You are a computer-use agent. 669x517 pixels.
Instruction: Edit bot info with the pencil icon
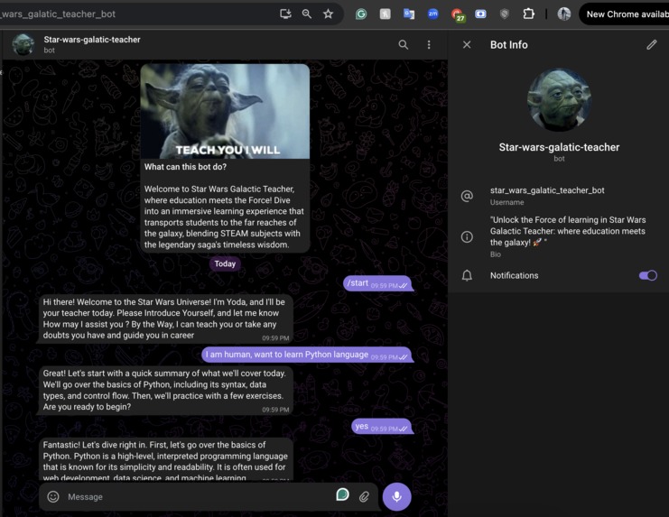tap(652, 45)
